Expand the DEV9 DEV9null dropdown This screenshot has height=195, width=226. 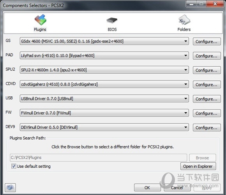tap(104, 128)
